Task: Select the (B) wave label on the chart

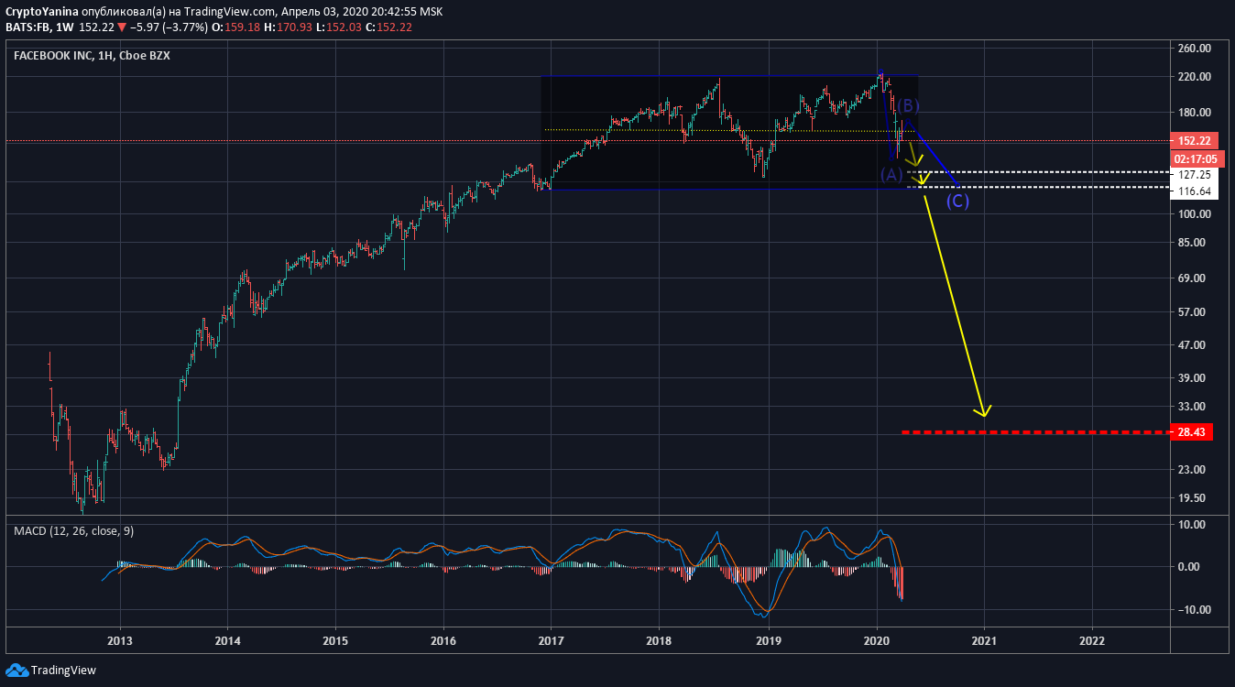Action: point(908,105)
